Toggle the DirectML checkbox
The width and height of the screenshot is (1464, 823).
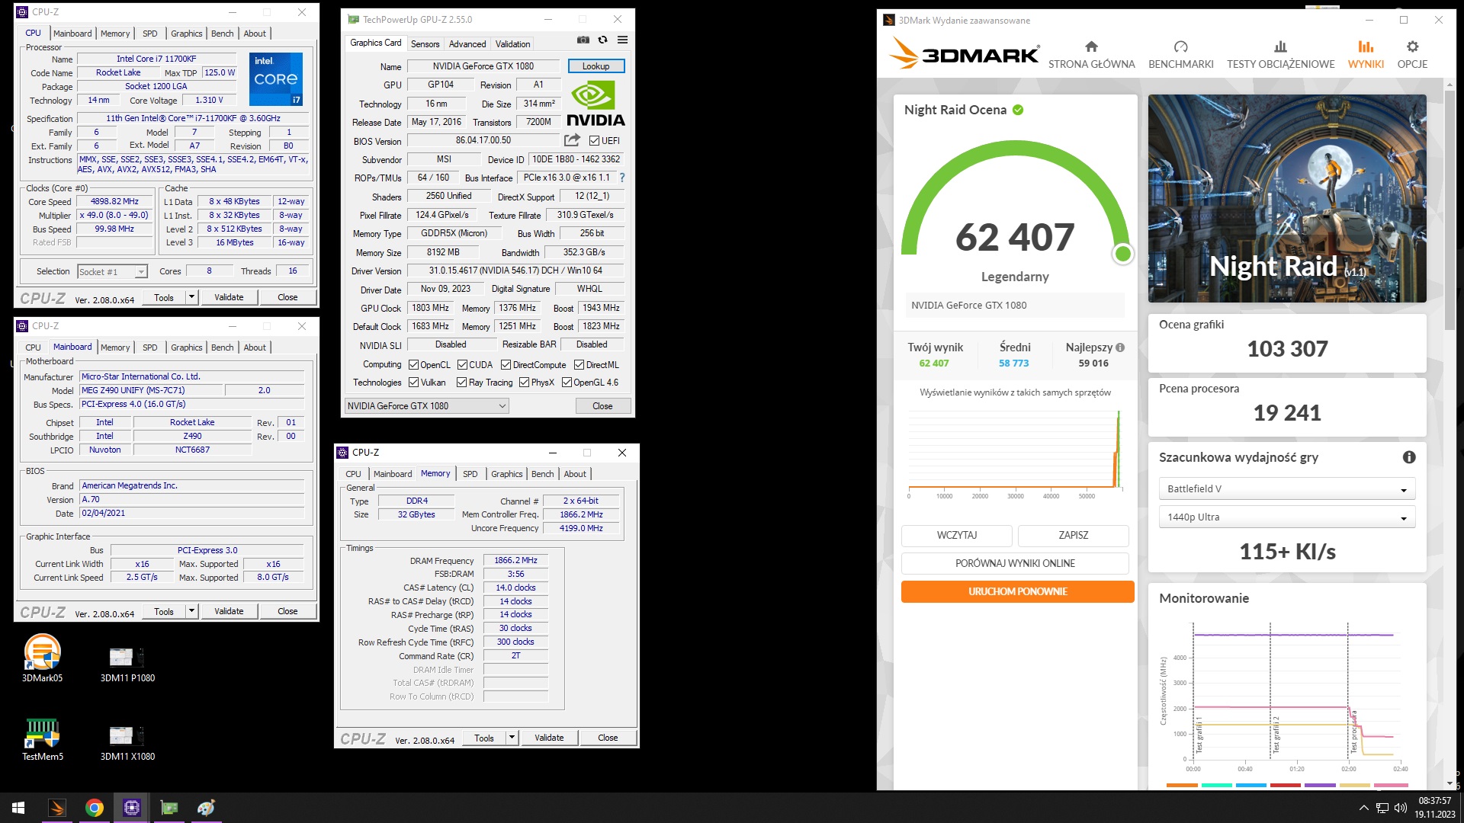[579, 365]
